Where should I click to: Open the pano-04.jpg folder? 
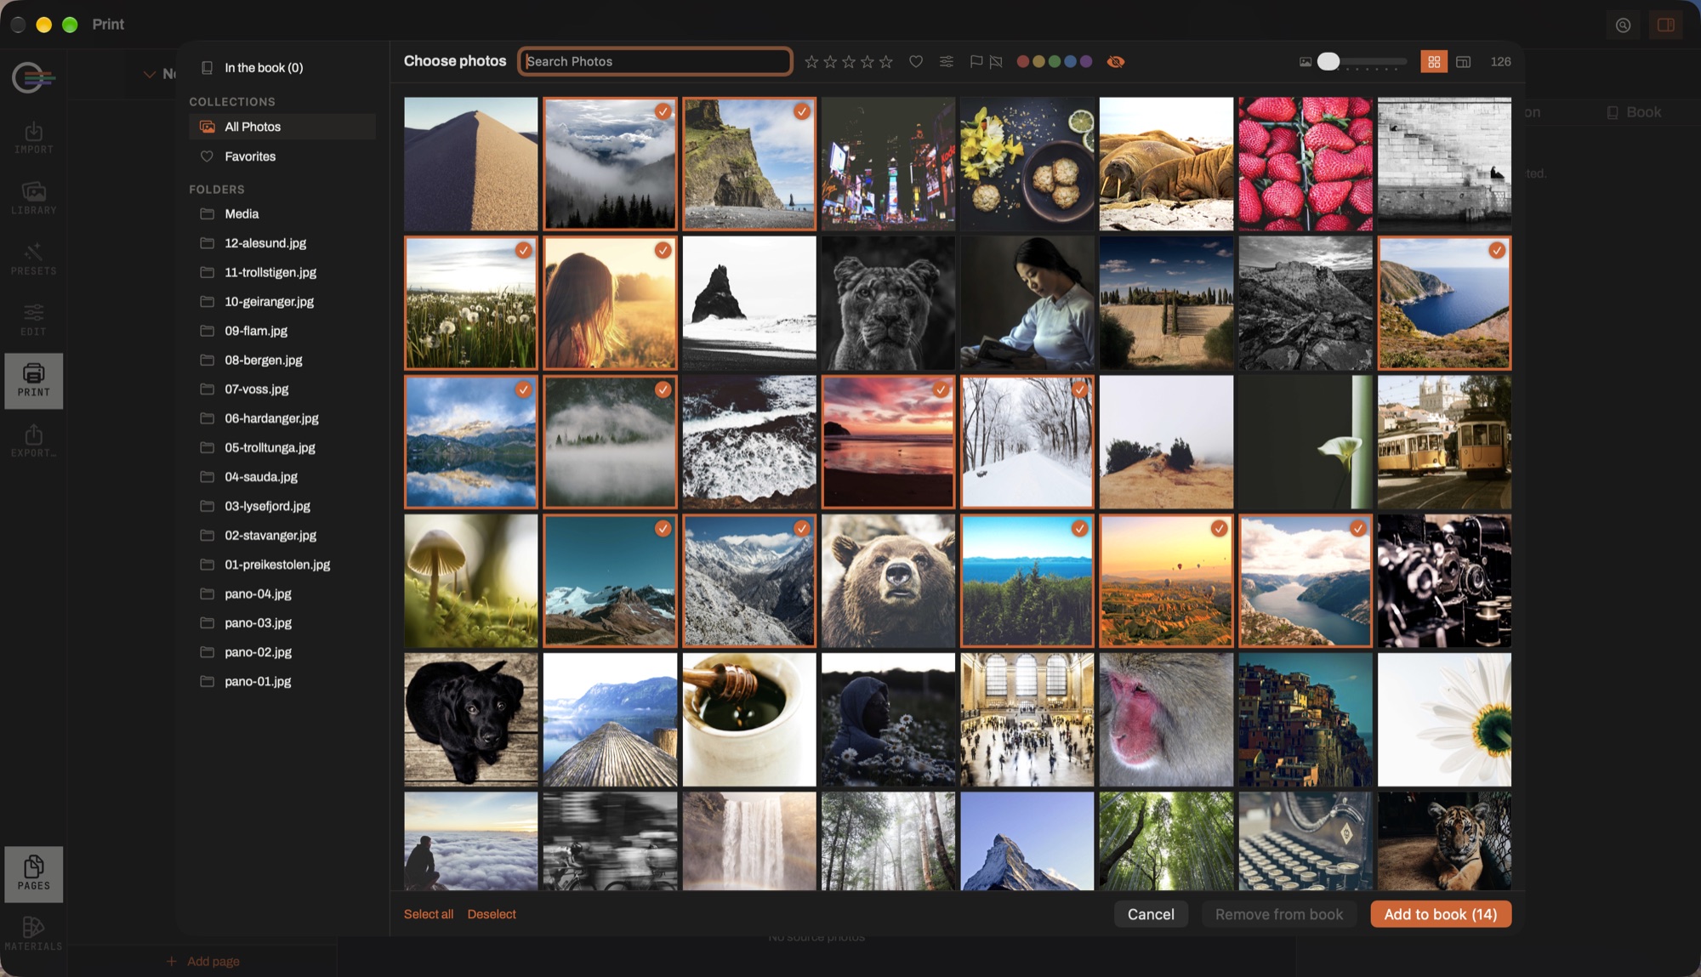pyautogui.click(x=282, y=594)
